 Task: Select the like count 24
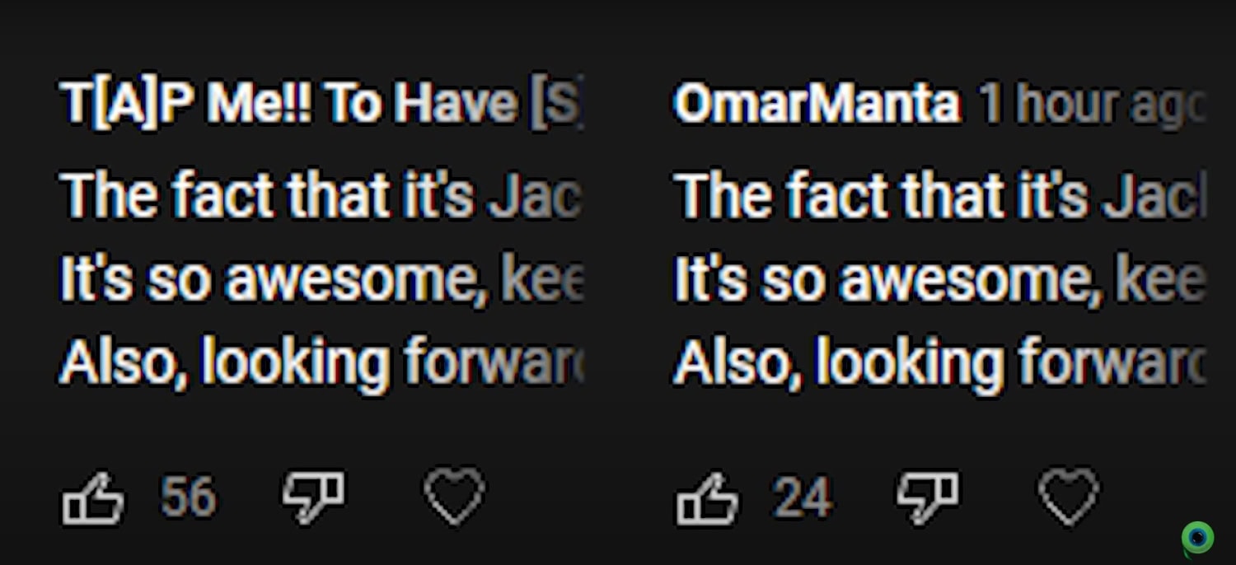pyautogui.click(x=803, y=496)
